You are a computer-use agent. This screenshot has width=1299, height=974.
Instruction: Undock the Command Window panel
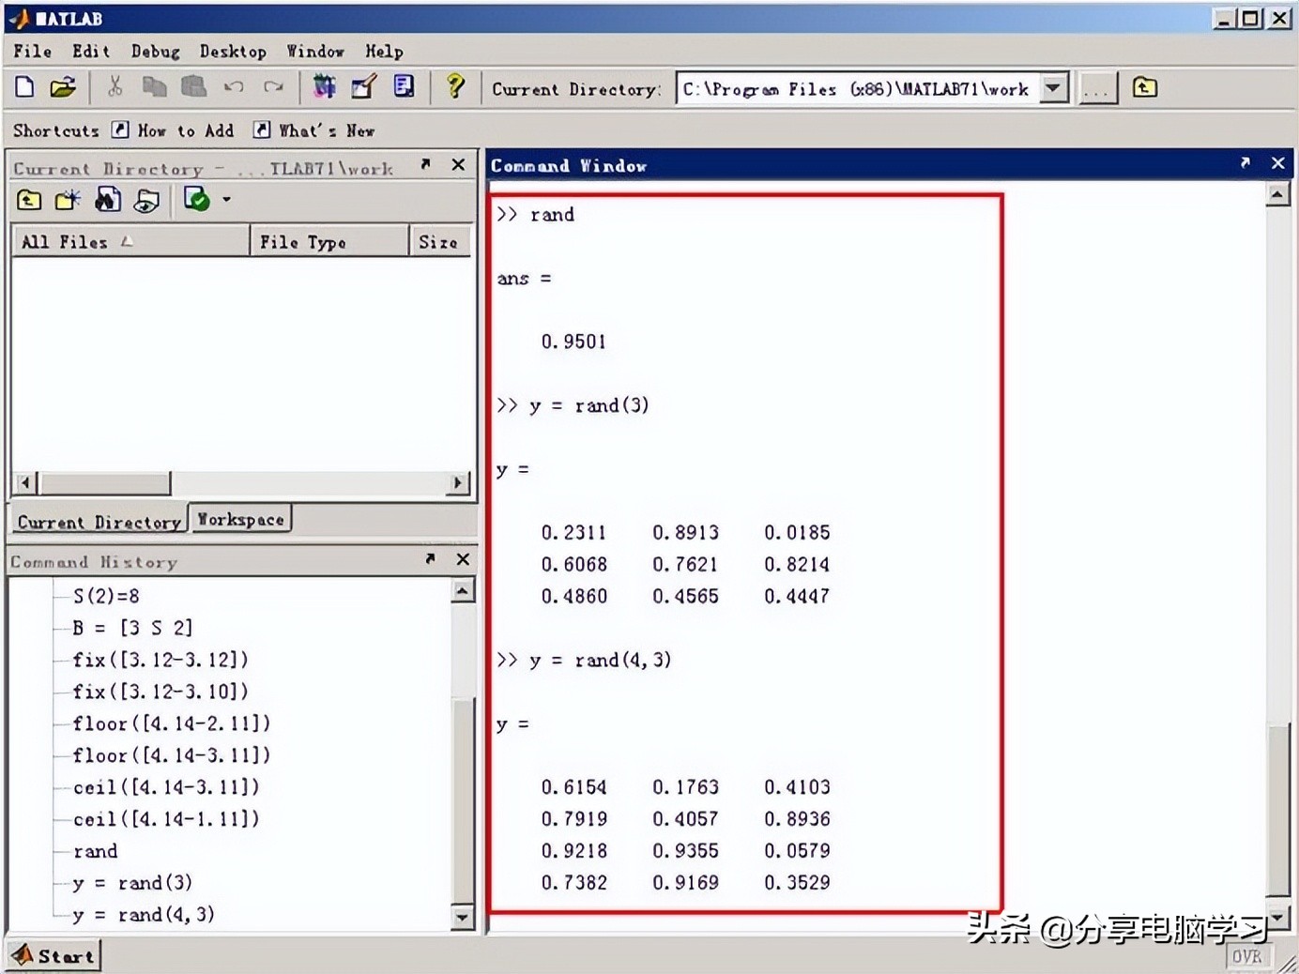pos(1246,163)
